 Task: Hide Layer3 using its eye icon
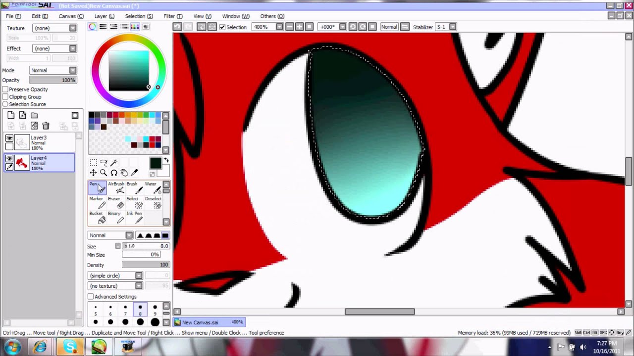[x=9, y=138]
